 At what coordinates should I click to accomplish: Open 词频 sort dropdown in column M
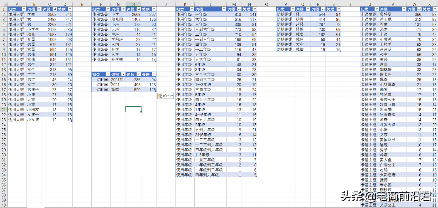pos(239,9)
